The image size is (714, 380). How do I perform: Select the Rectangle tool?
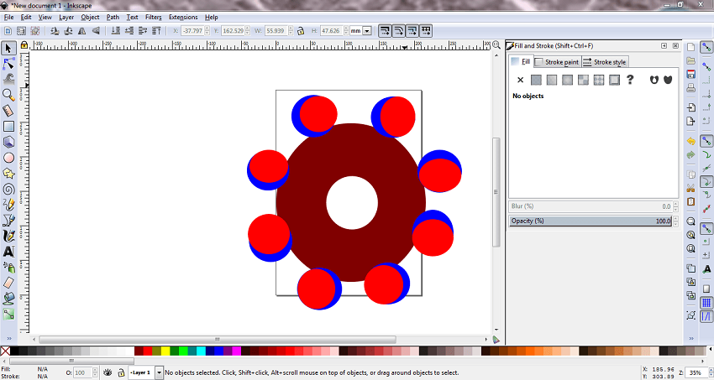pos(8,126)
